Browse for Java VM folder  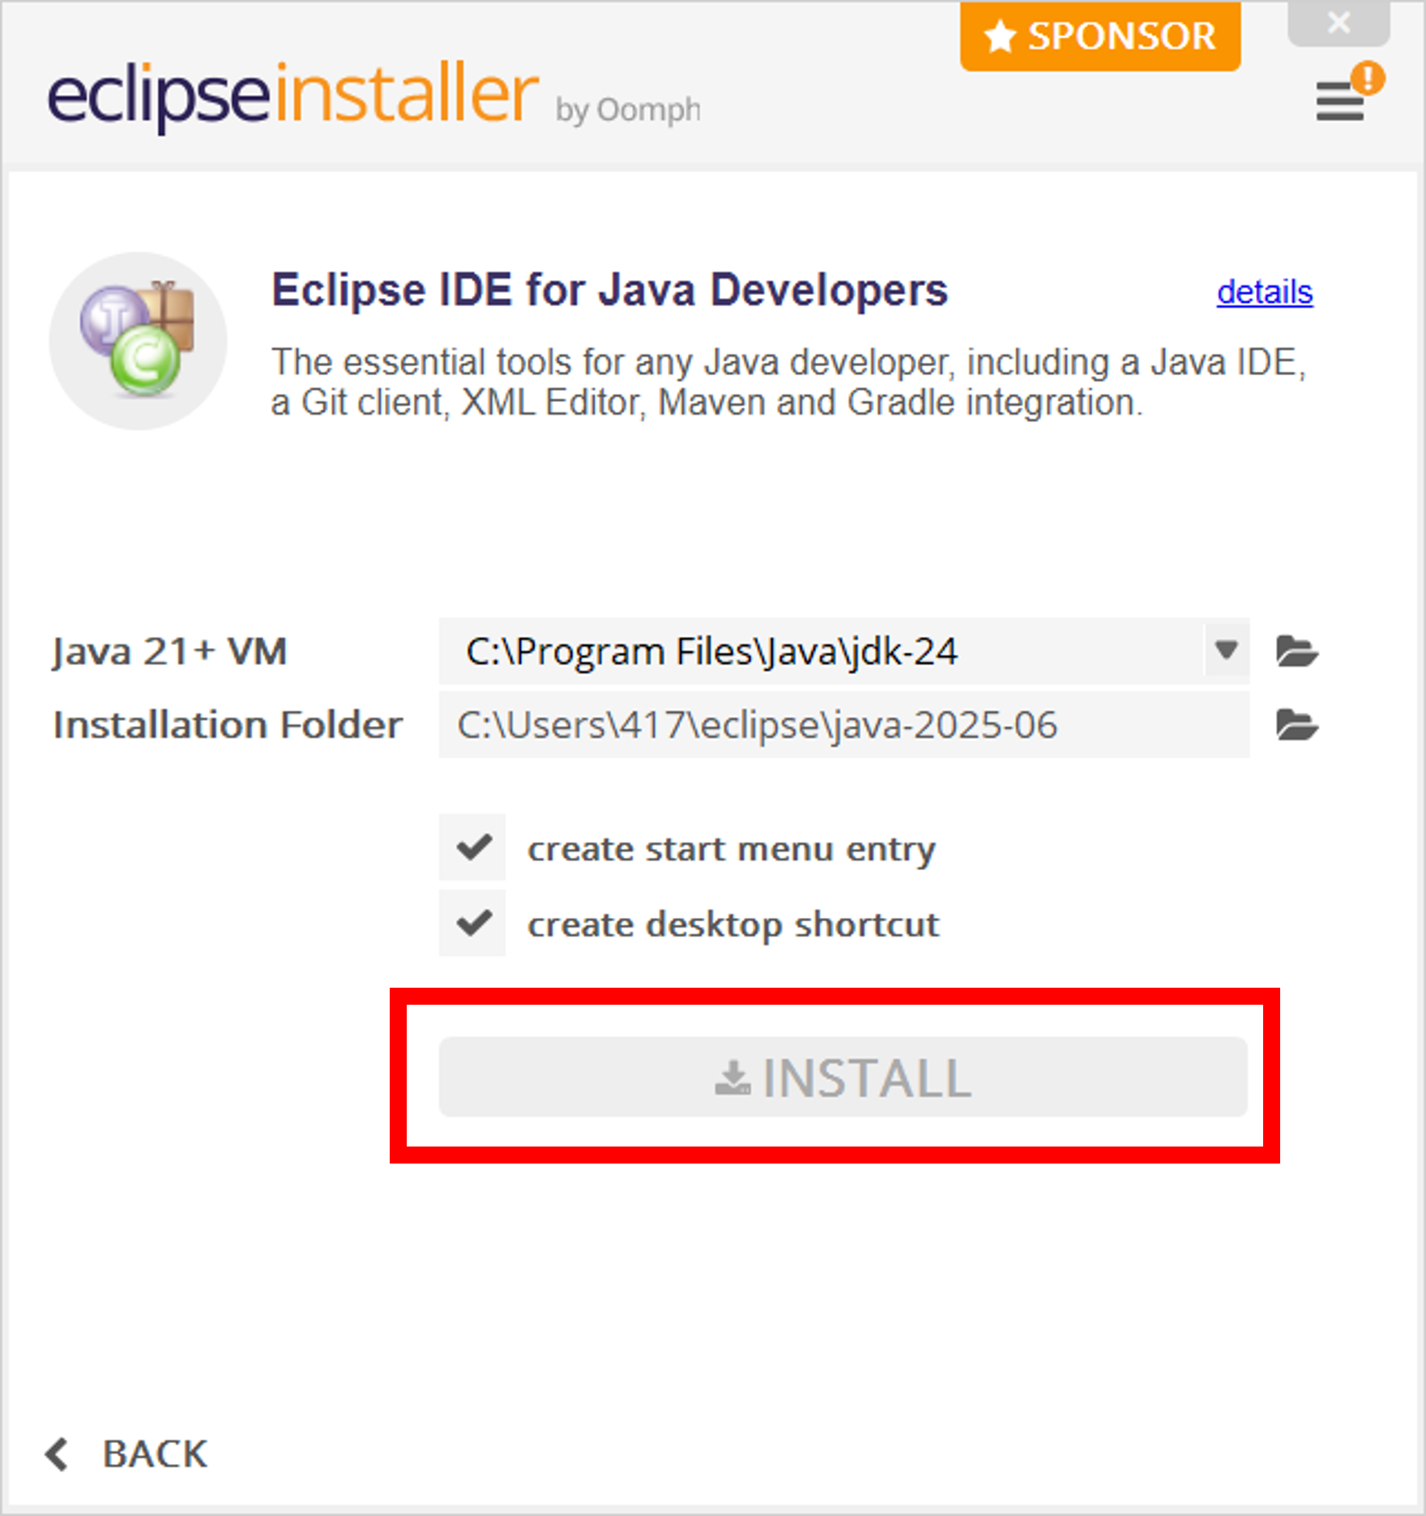click(1296, 651)
